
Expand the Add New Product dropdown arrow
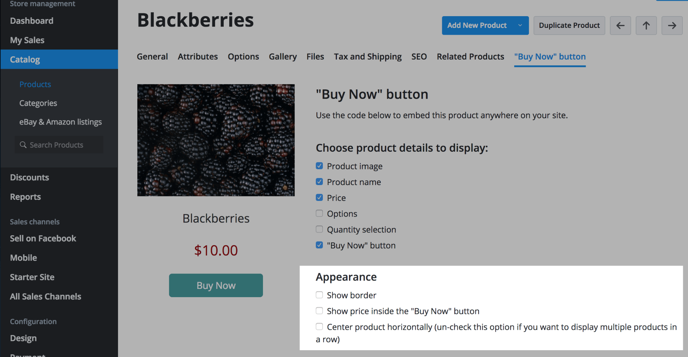click(520, 25)
